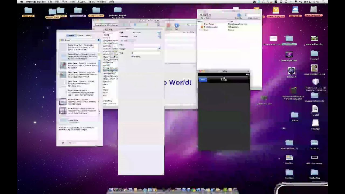Select maya bubbles.jpg desktop image file
The height and width of the screenshot is (194, 345).
314,39
